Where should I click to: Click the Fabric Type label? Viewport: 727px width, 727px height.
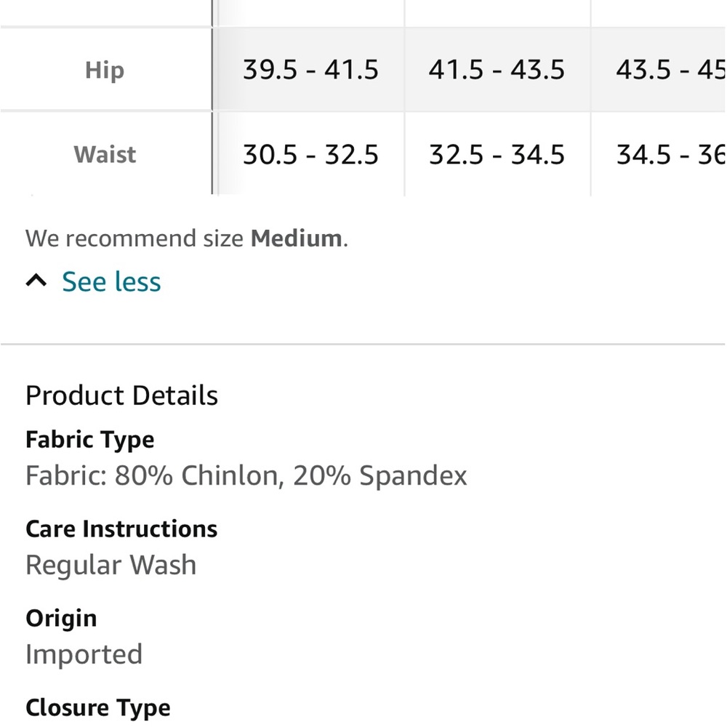click(90, 440)
